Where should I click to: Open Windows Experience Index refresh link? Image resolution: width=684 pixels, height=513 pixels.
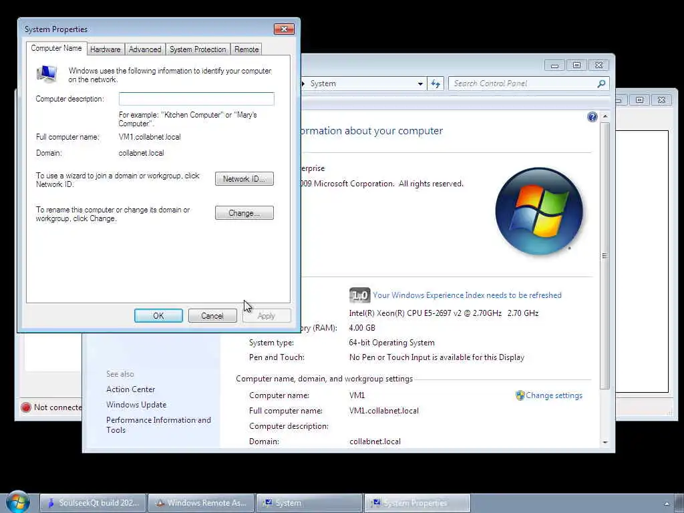[467, 295]
